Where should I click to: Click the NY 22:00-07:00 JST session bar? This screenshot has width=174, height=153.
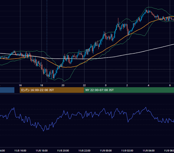(x=129, y=90)
